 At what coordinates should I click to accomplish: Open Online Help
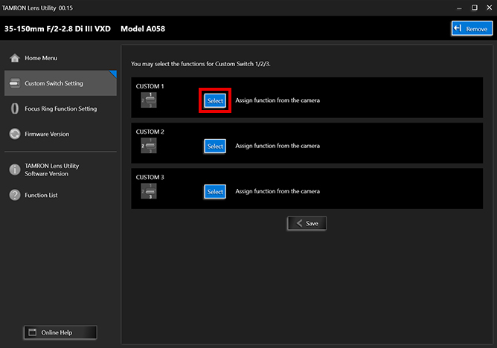(60, 332)
